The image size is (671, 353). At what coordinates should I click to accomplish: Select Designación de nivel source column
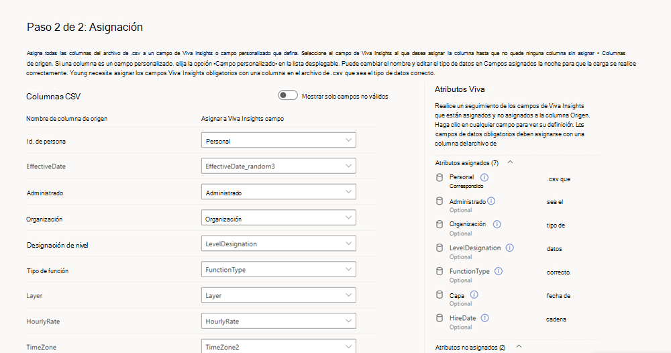click(x=57, y=245)
